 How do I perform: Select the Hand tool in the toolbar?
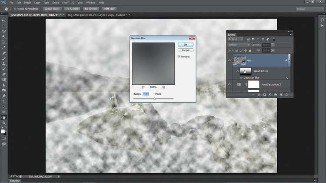(x=4, y=117)
